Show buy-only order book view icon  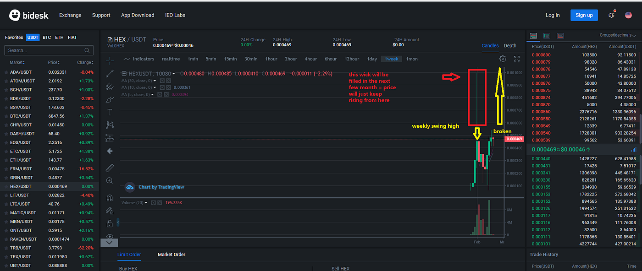click(547, 35)
